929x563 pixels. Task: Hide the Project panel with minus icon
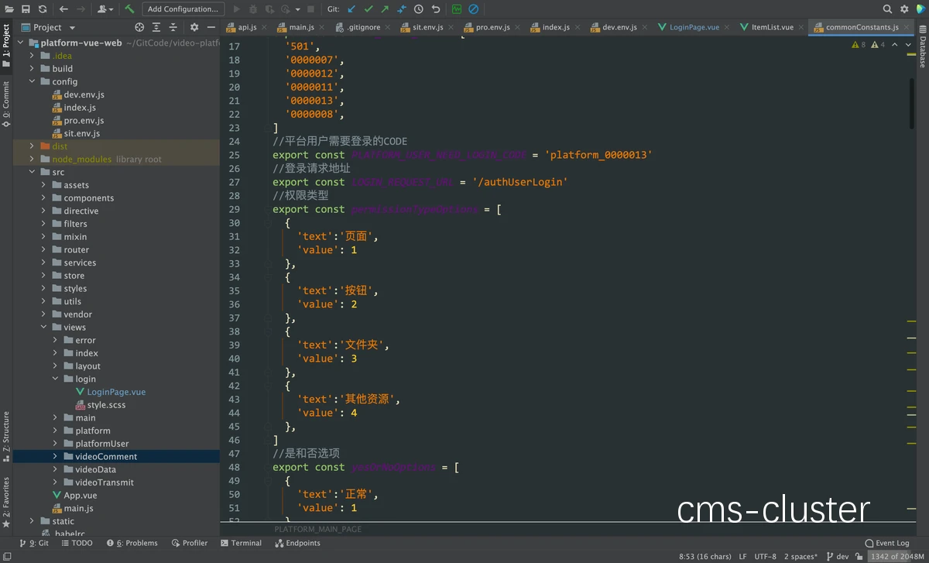[x=211, y=27]
